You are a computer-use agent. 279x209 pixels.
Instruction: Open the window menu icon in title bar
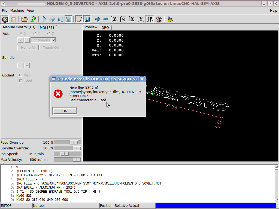(3, 3)
